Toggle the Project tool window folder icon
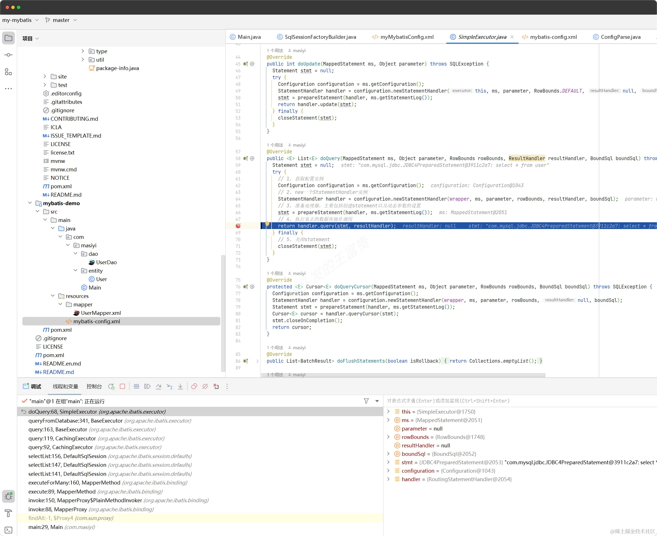 point(8,38)
